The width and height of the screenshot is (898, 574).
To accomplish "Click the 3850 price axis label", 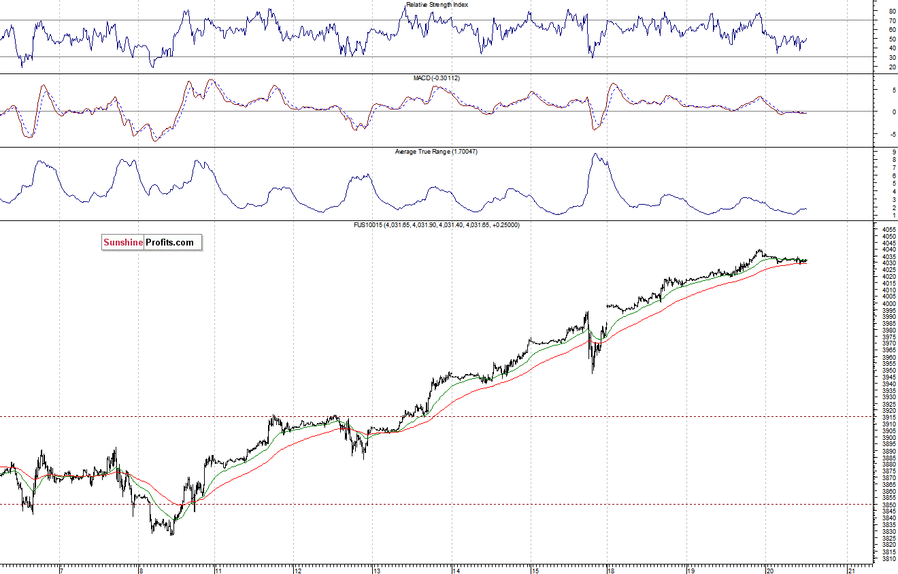I will click(x=888, y=505).
